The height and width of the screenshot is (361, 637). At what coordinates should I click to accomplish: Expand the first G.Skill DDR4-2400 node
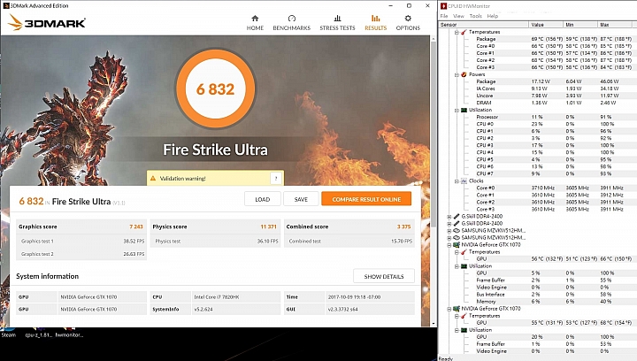click(x=449, y=217)
